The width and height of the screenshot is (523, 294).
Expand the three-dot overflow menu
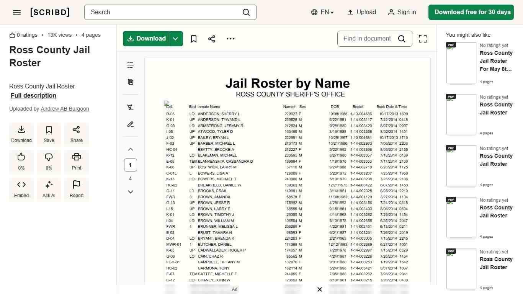pos(230,39)
